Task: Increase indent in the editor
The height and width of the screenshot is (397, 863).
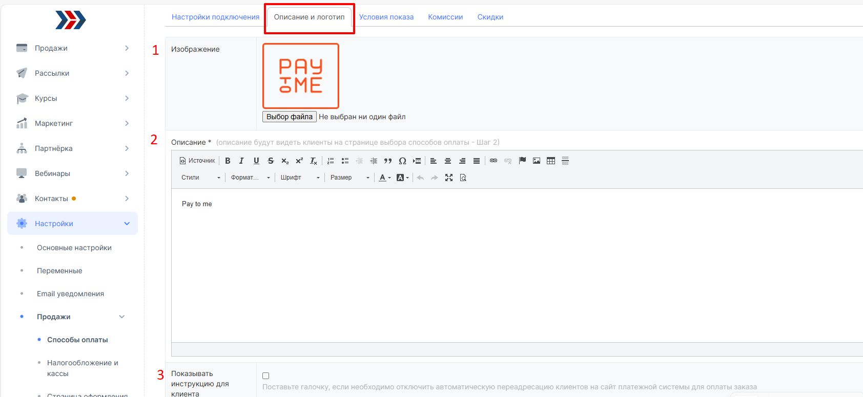Action: (374, 161)
